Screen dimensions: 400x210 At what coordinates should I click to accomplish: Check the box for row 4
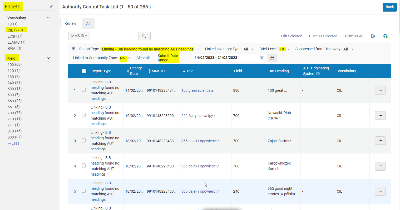(x=83, y=166)
